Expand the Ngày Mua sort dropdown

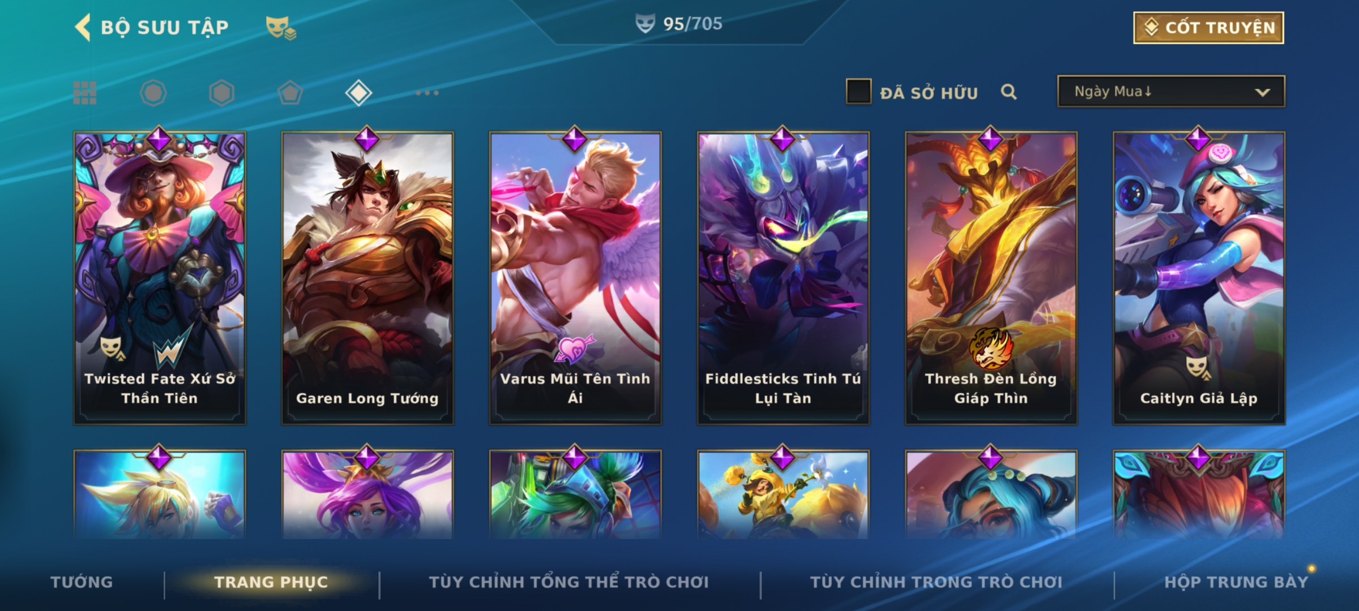pyautogui.click(x=1171, y=92)
